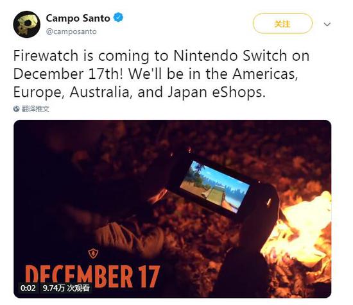The image size is (353, 305).
Task: Click the Firewatch shield logo in video
Action: 93,253
